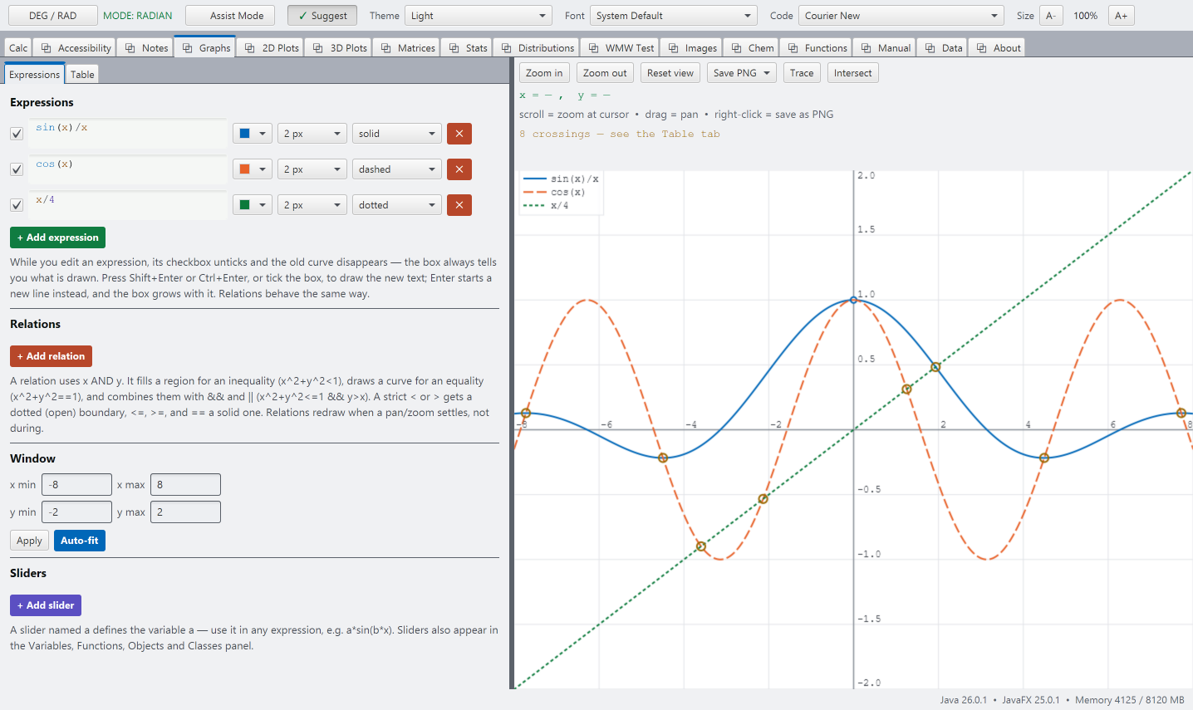Click the Add expression button
The width and height of the screenshot is (1193, 710).
point(57,237)
